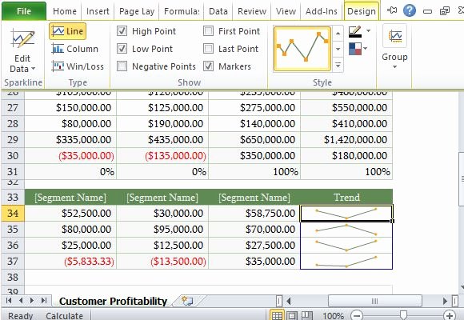Open the full sparkline style gallery

(338, 66)
